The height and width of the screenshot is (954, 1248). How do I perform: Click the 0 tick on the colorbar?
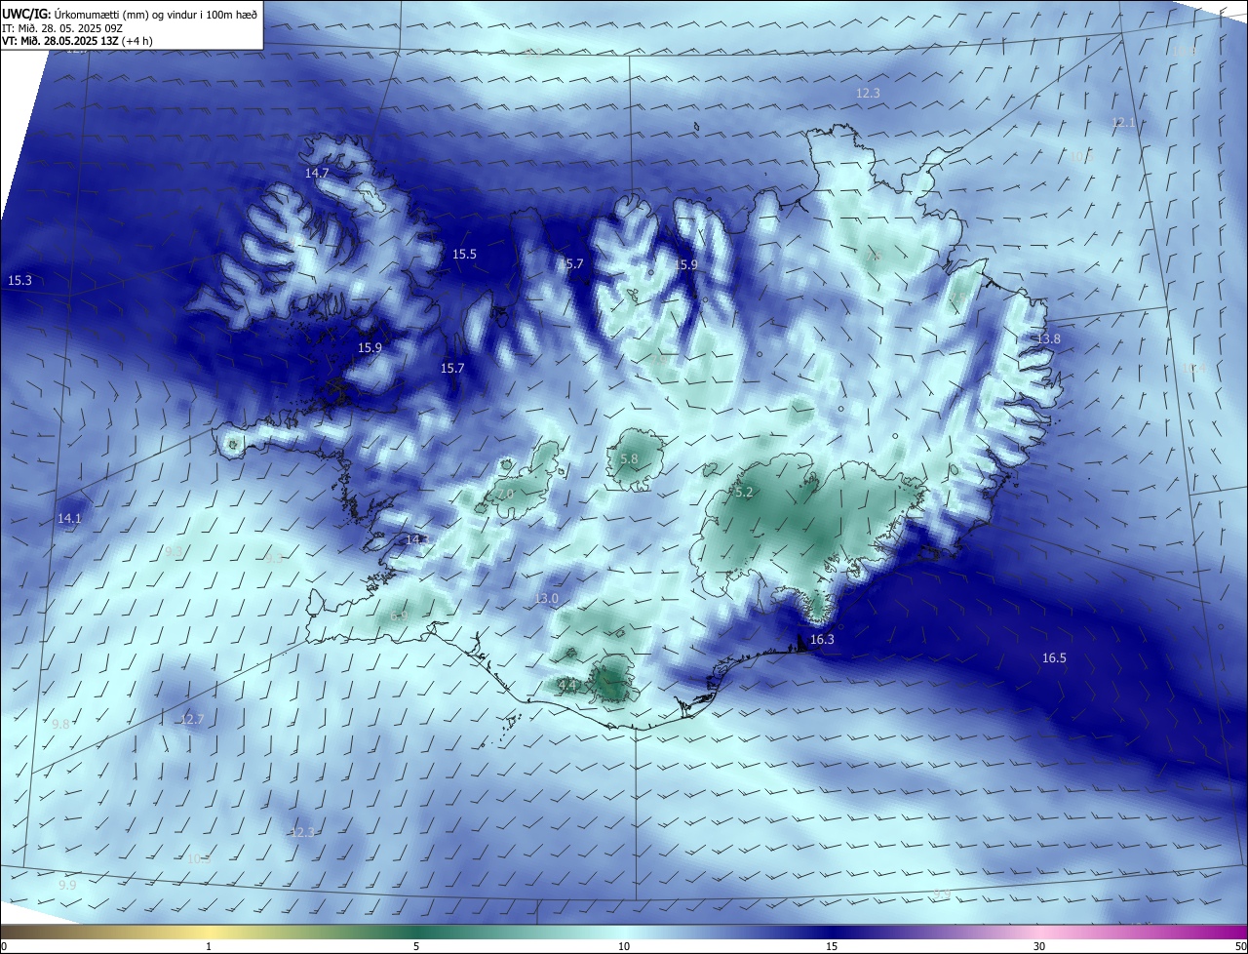pos(4,946)
